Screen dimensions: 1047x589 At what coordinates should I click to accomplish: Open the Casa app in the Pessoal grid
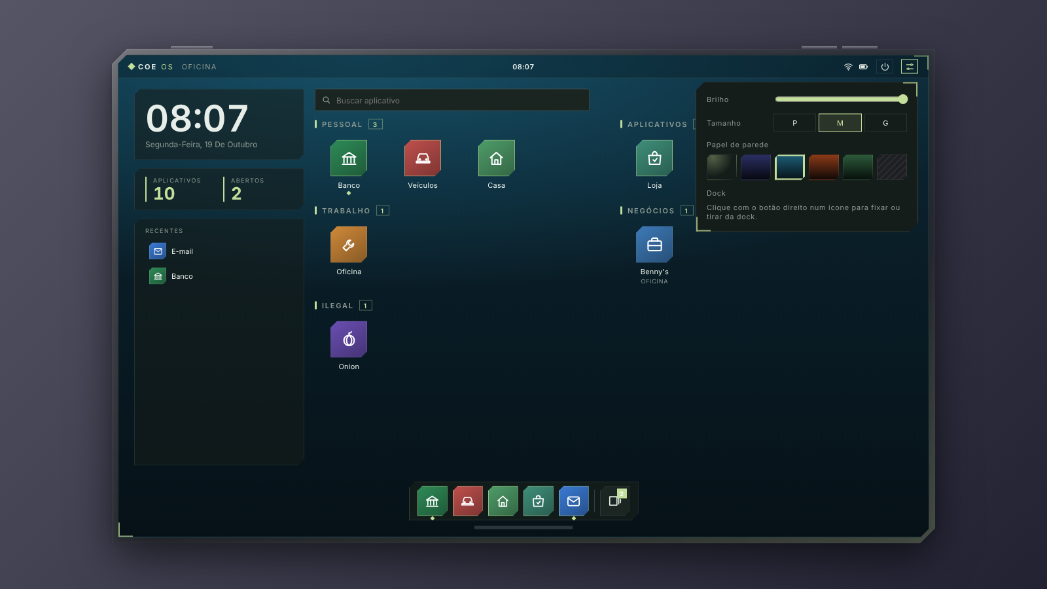tap(497, 158)
